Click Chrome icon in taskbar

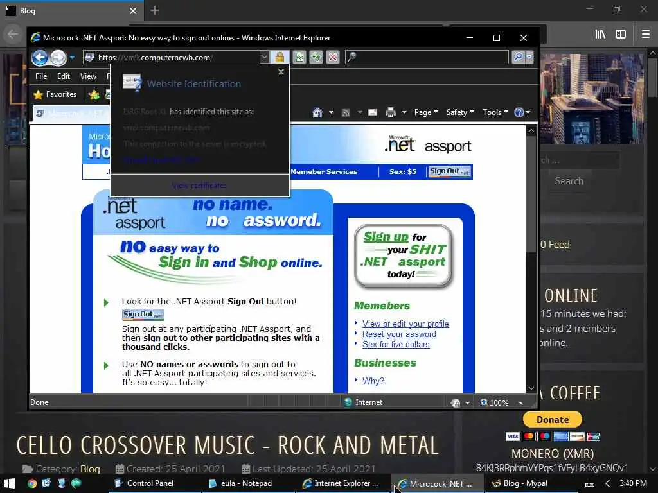point(32,483)
